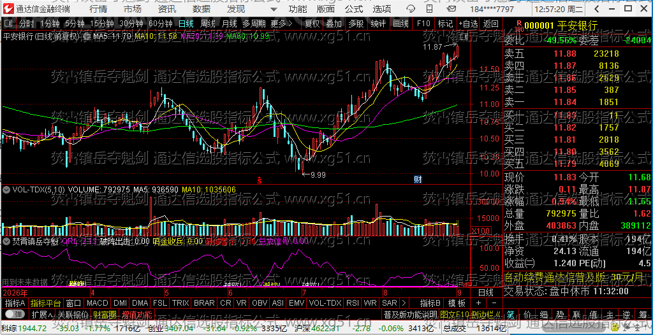Open the 公式 menu
This screenshot has width=653, height=335.
coord(354,9)
